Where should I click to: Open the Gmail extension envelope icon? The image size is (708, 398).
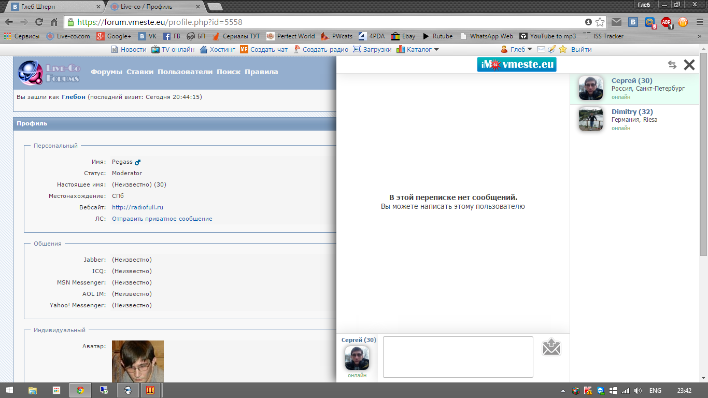(x=616, y=22)
